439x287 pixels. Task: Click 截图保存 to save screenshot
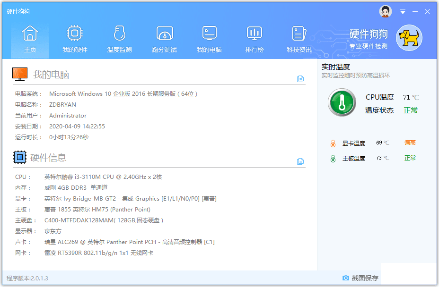point(365,278)
